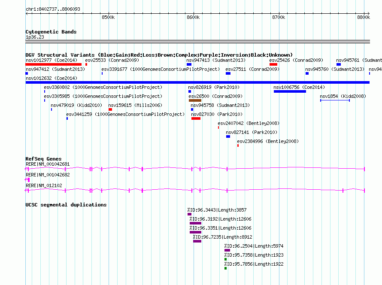Select the nsv827030 (Park2010) label
382x285 pixels.
pos(217,114)
